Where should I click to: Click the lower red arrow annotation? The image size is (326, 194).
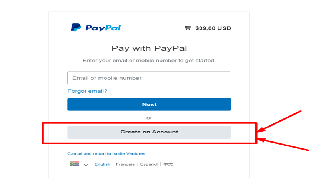tap(283, 144)
